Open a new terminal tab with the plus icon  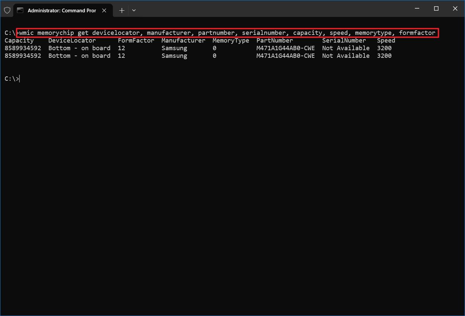[121, 10]
